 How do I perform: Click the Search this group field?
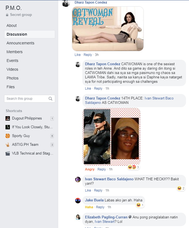click(x=30, y=99)
